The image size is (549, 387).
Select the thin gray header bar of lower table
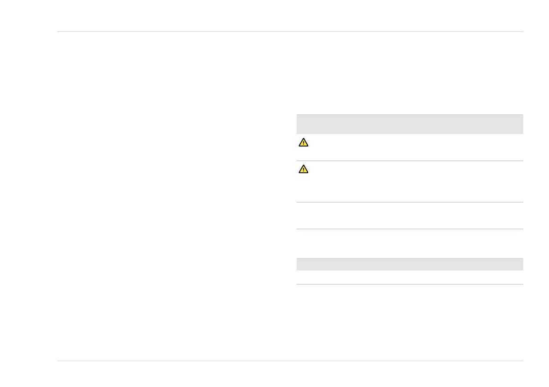[409, 264]
